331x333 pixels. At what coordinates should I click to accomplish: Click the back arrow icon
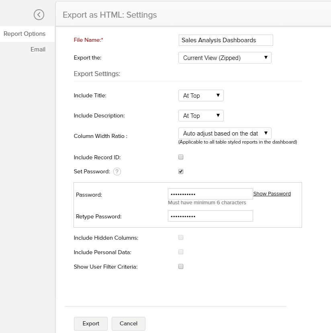tap(39, 14)
